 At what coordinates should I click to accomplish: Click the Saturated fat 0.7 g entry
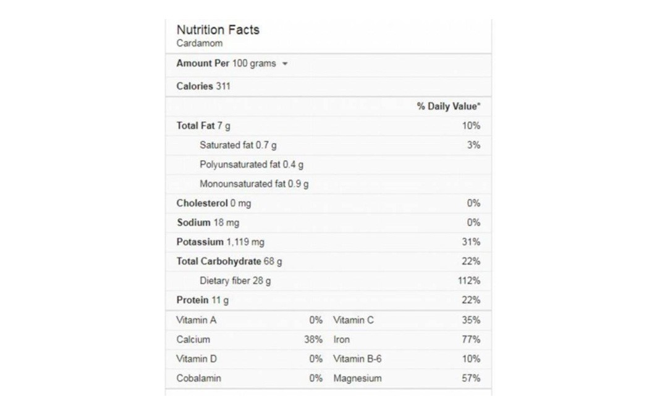[x=239, y=145]
